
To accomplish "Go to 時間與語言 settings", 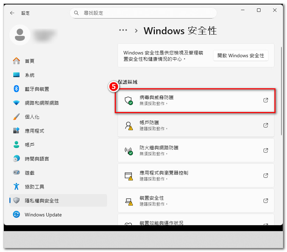I will pos(37,159).
